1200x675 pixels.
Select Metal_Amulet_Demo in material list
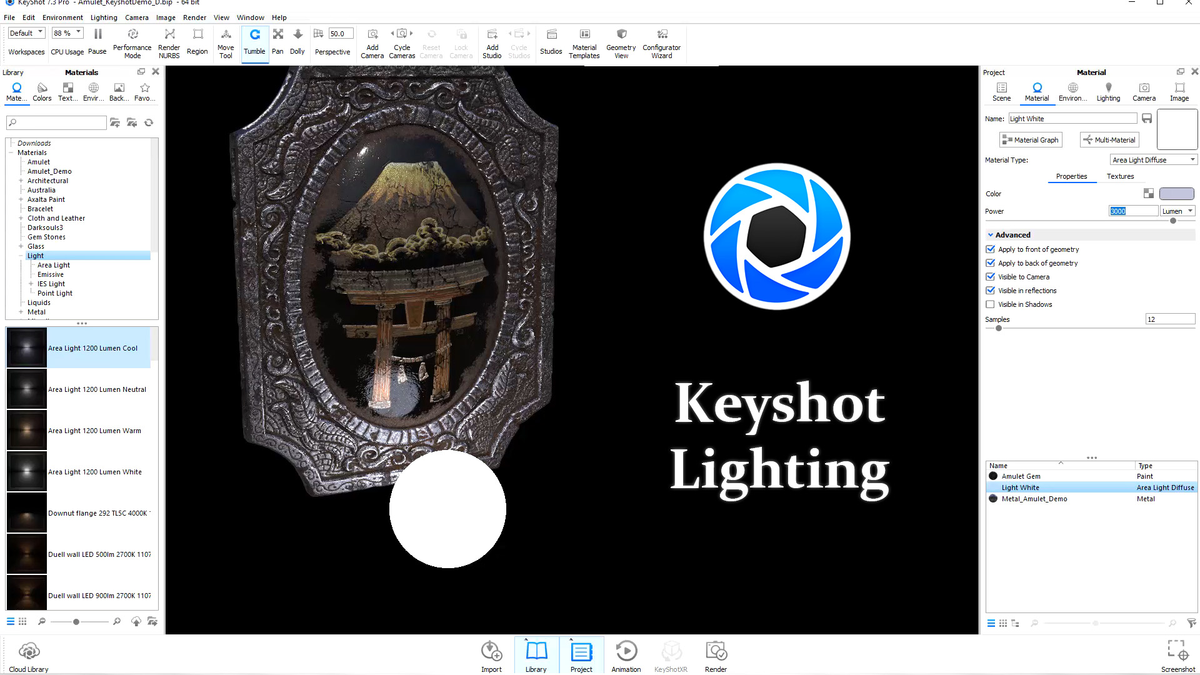point(1091,499)
